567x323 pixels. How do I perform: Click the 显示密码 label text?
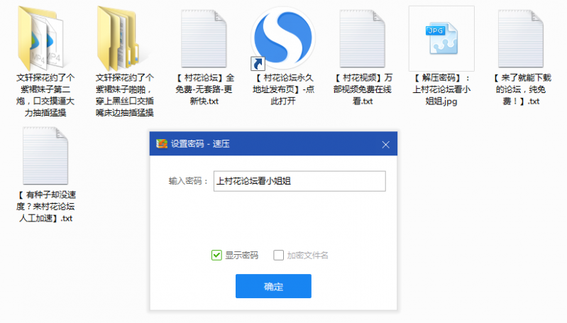coord(241,256)
